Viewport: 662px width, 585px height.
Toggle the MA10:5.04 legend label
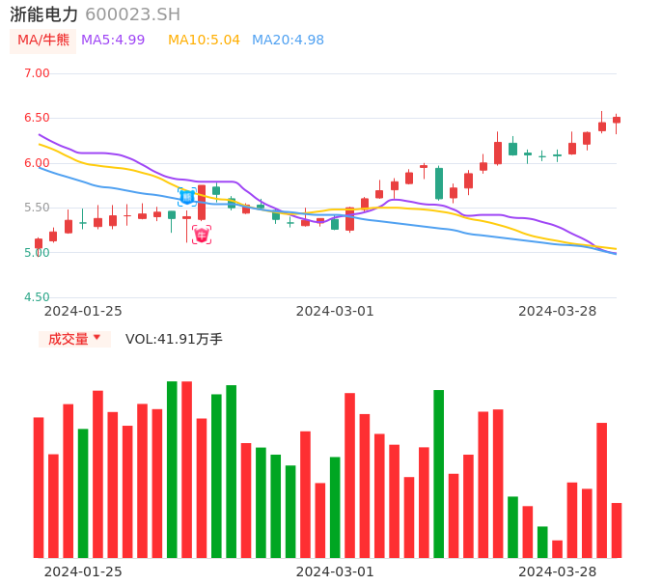(204, 40)
